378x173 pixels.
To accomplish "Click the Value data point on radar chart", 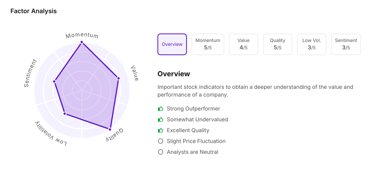I will 118,78.
